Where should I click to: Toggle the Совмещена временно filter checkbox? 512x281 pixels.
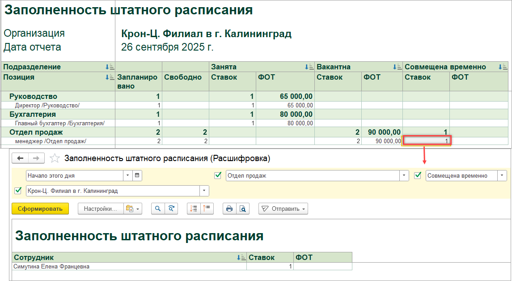(x=418, y=176)
